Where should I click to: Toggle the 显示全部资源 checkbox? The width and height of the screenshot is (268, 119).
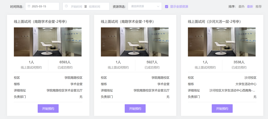[166, 7]
